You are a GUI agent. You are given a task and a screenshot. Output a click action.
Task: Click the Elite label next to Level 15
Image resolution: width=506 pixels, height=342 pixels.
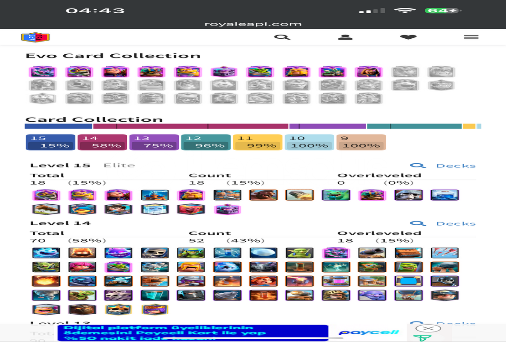click(x=119, y=166)
